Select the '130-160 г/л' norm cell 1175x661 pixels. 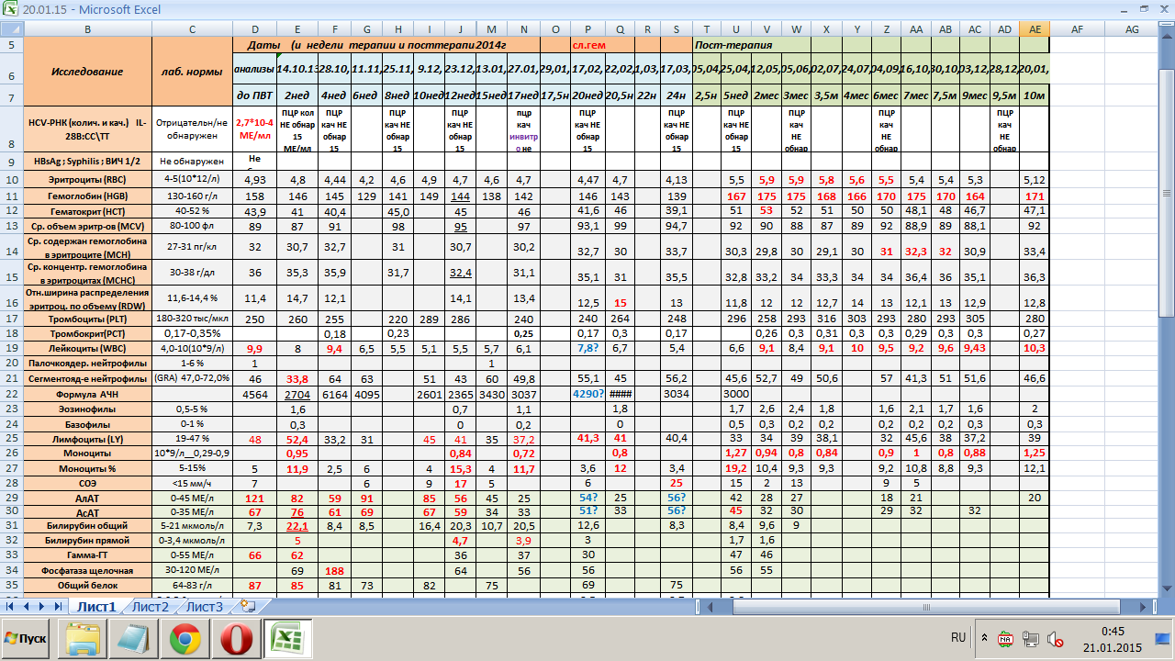[192, 196]
